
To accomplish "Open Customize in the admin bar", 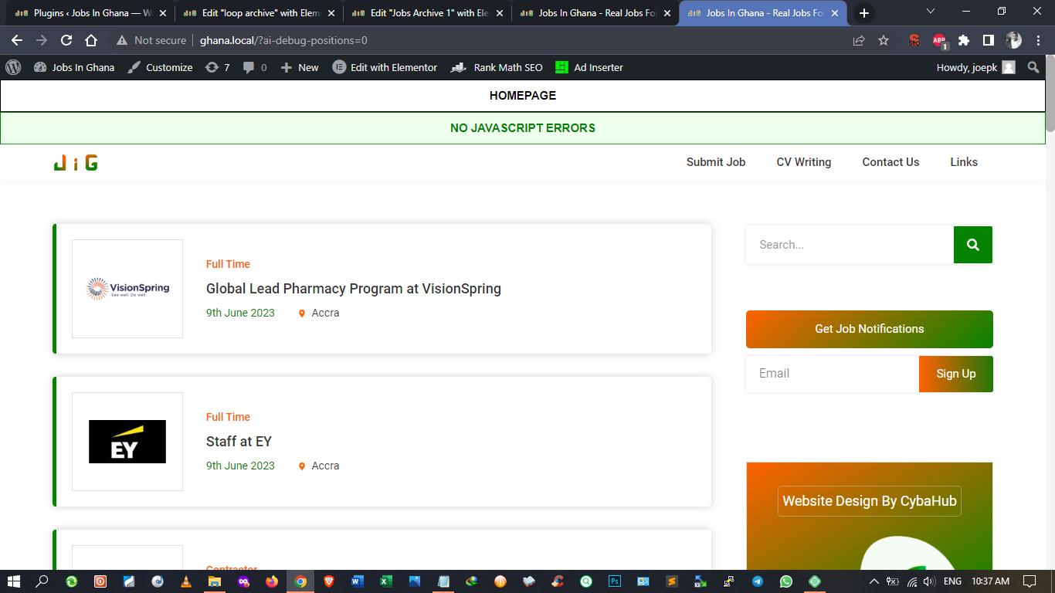I will (x=160, y=67).
